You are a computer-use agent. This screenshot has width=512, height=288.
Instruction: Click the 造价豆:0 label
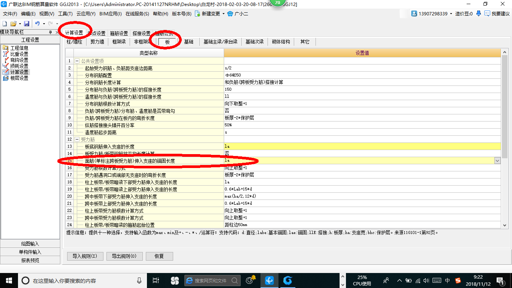pos(464,13)
